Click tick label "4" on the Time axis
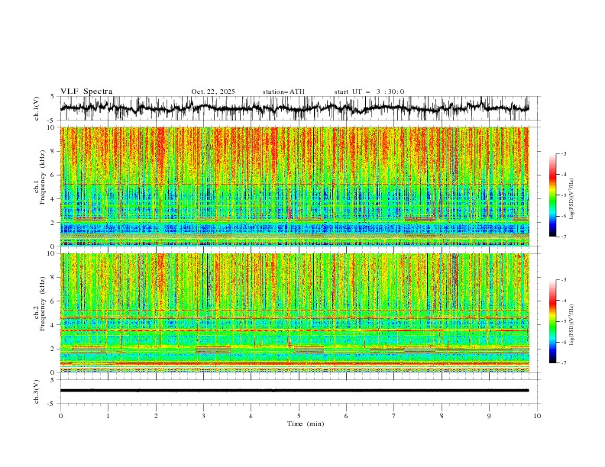 pos(251,416)
